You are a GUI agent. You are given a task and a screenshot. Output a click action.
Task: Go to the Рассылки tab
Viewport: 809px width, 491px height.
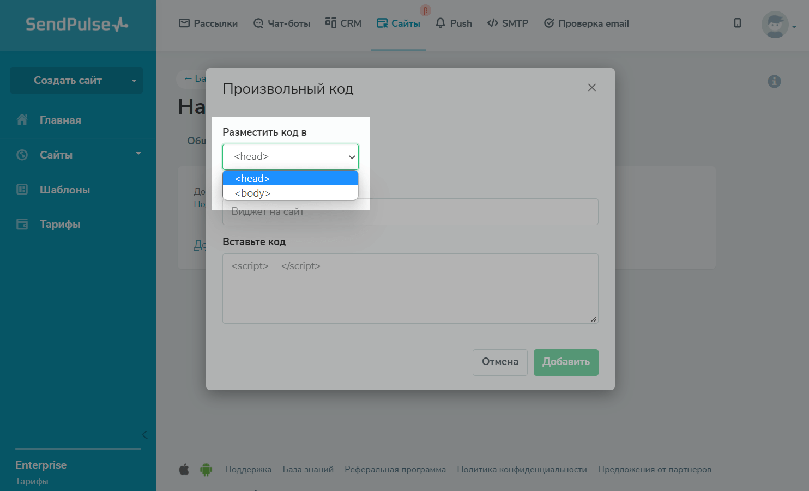(208, 23)
